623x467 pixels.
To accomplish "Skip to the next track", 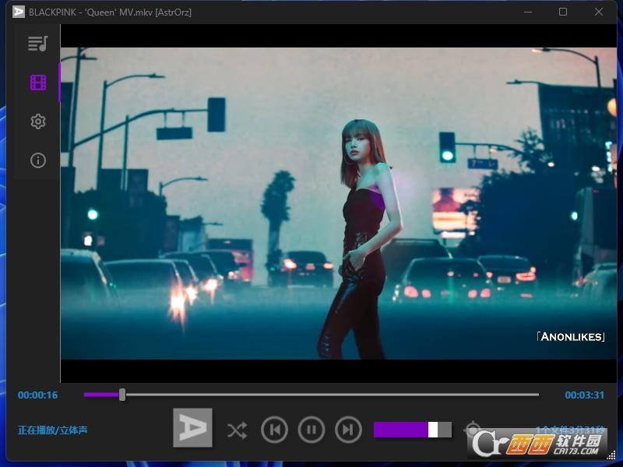I will (x=348, y=430).
